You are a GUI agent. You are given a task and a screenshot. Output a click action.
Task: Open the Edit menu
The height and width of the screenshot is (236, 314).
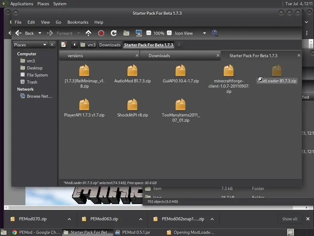click(31, 22)
